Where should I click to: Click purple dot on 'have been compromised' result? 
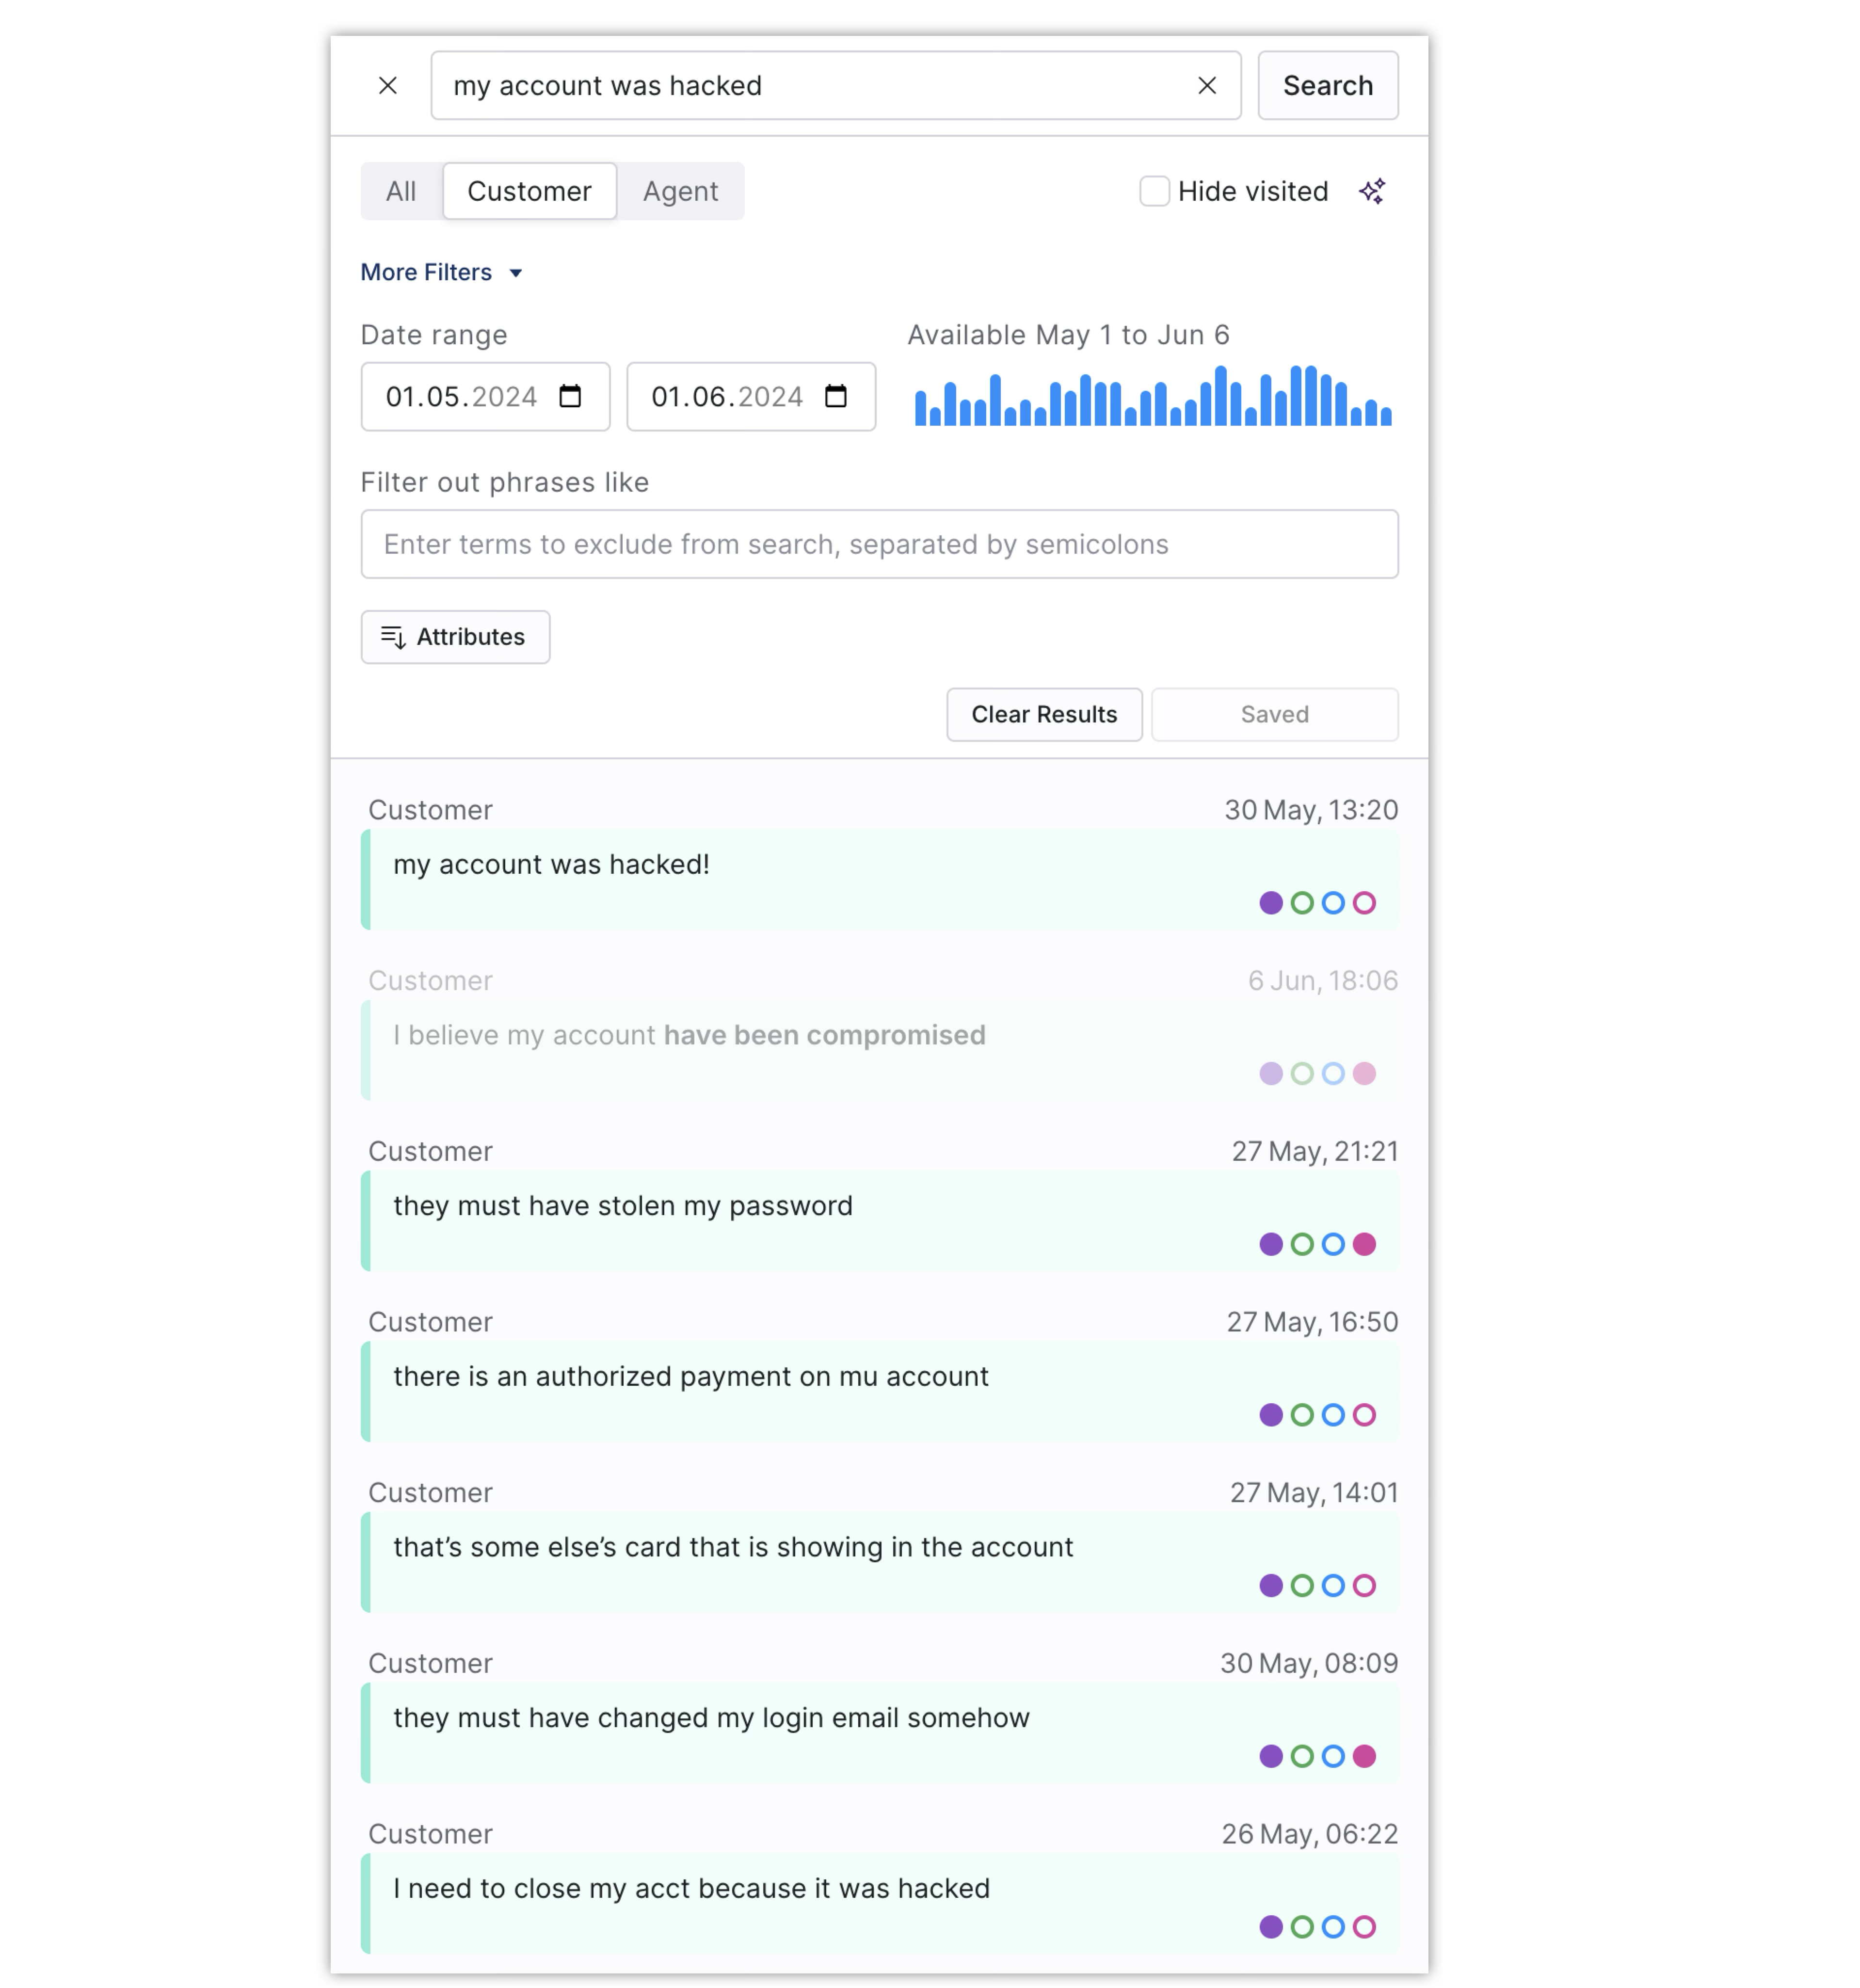coord(1270,1074)
